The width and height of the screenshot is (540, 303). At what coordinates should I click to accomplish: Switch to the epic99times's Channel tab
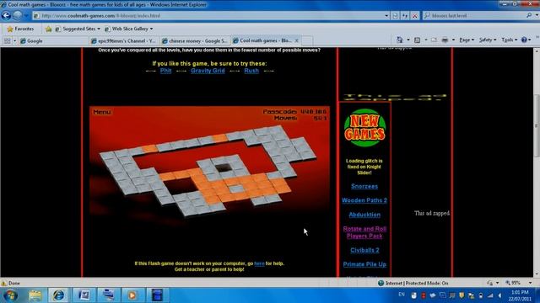tap(124, 41)
